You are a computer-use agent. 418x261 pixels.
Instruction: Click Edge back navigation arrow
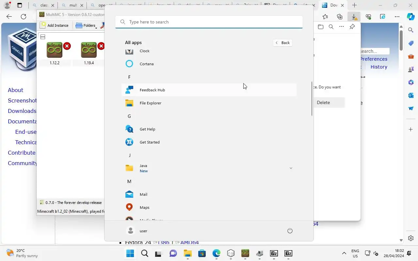[9, 17]
